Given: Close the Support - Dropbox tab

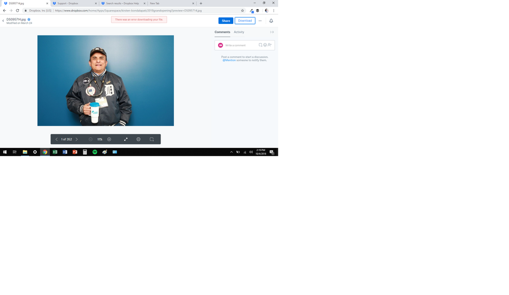Looking at the screenshot, I should coord(96,4).
